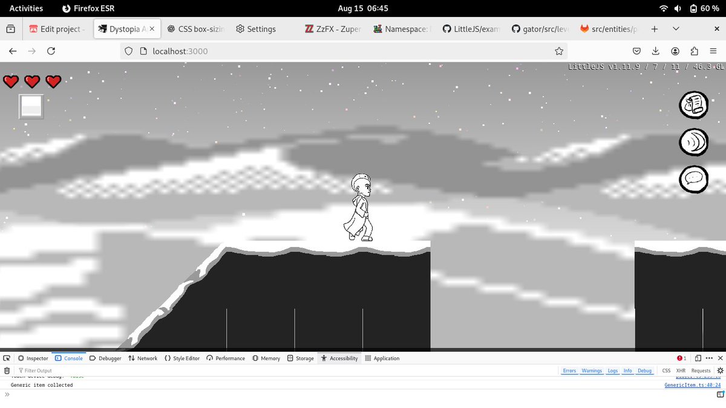Click the inventory slot box below hearts
The image size is (726, 408).
tap(31, 106)
